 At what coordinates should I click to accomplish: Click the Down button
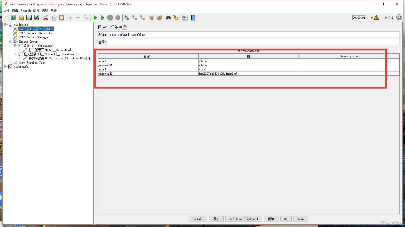pos(301,219)
